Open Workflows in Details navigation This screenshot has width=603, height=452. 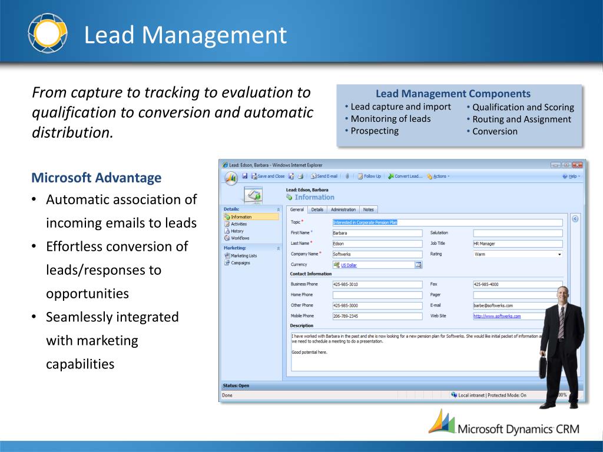click(x=237, y=238)
